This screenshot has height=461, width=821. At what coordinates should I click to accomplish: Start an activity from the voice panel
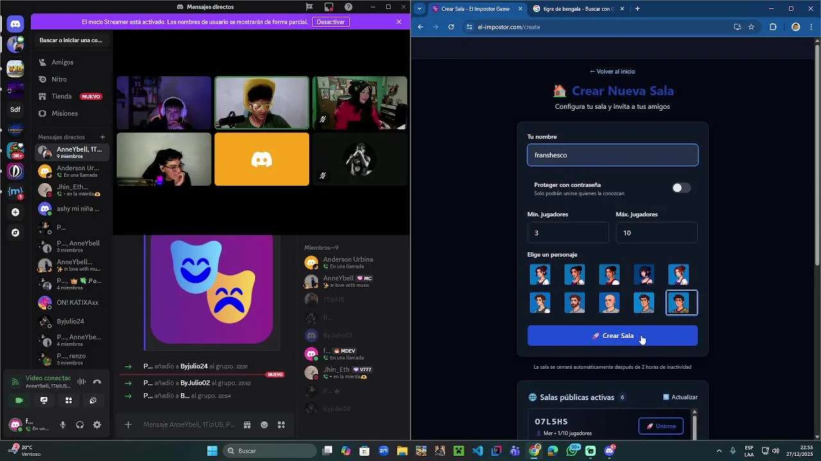tap(69, 400)
